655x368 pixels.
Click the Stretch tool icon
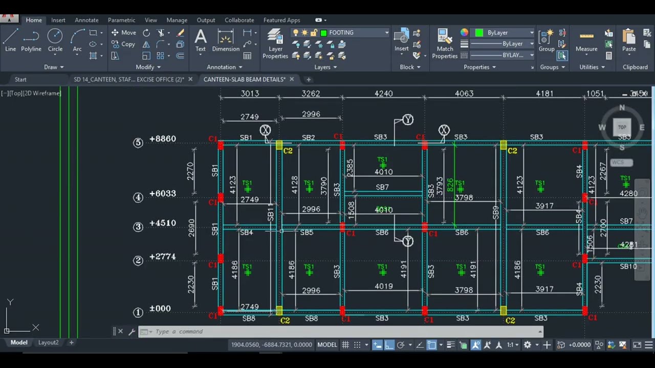click(115, 56)
